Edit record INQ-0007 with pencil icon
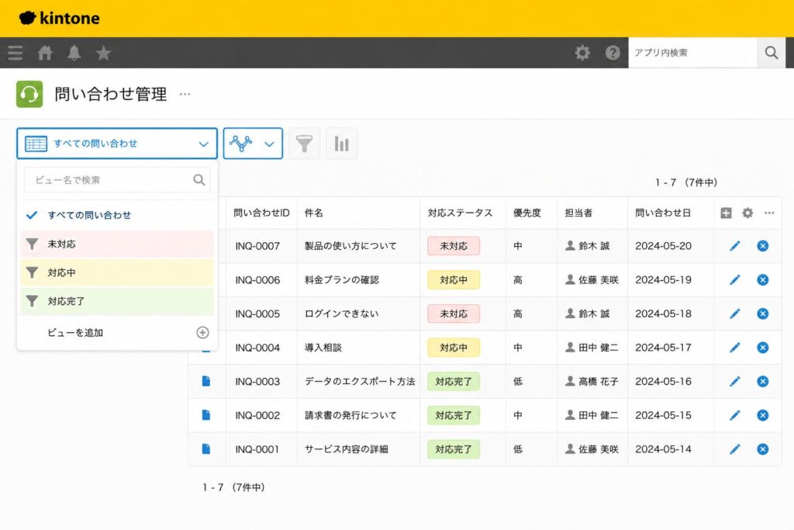794x530 pixels. pyautogui.click(x=735, y=246)
